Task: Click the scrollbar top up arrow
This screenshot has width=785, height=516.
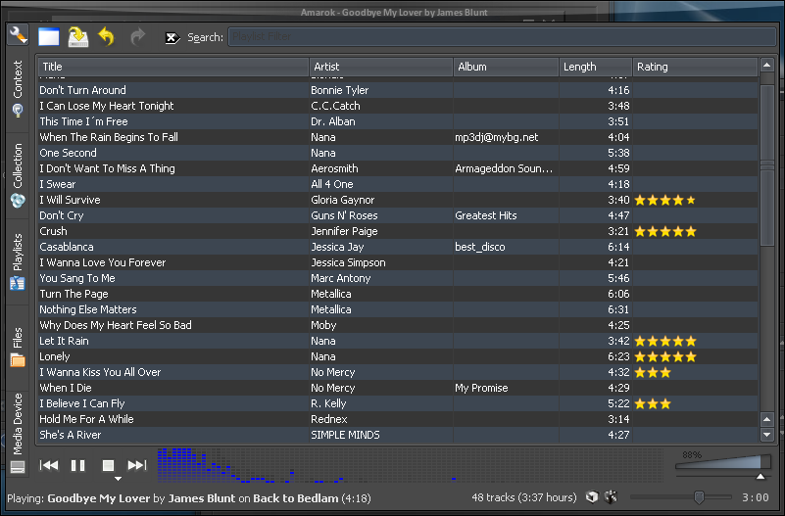Action: tap(767, 65)
